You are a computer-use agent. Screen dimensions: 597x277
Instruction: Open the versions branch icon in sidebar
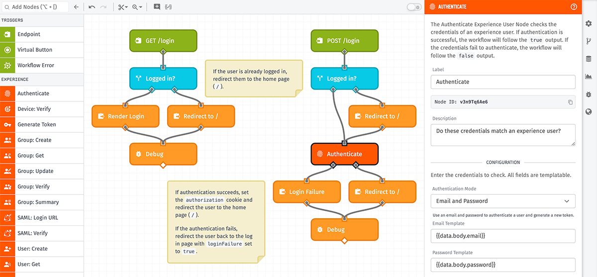pyautogui.click(x=589, y=41)
